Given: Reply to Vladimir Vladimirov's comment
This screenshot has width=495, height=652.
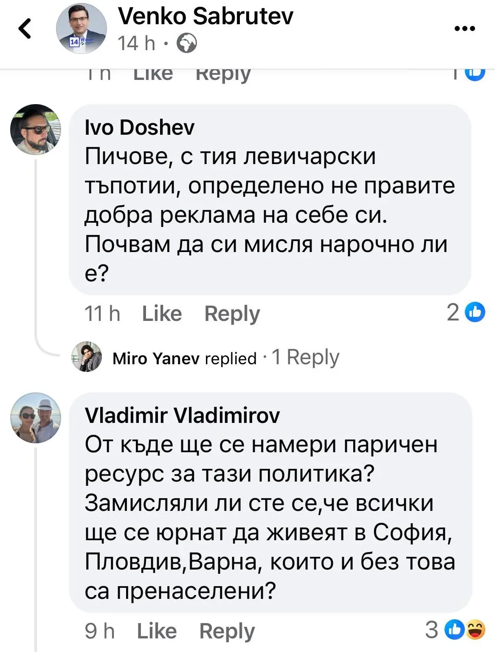Looking at the screenshot, I should coord(227,631).
